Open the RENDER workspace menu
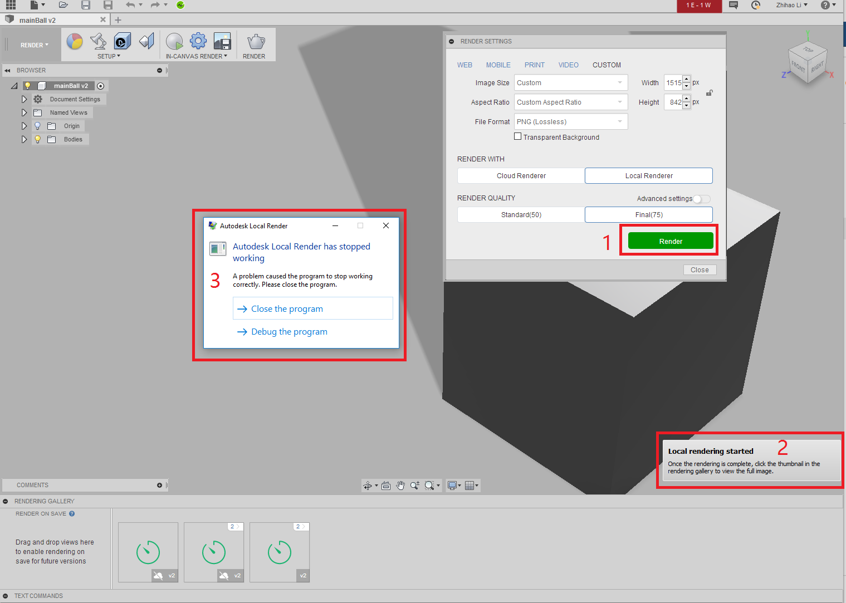 coord(33,45)
